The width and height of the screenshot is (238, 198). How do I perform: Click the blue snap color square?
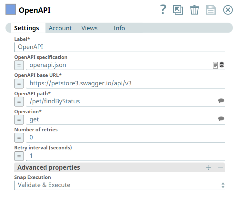pyautogui.click(x=11, y=10)
